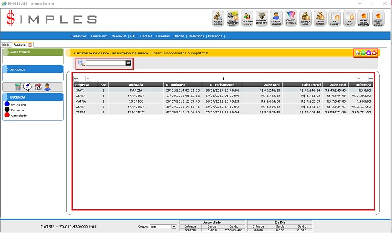Click the green add record button

tap(362, 53)
